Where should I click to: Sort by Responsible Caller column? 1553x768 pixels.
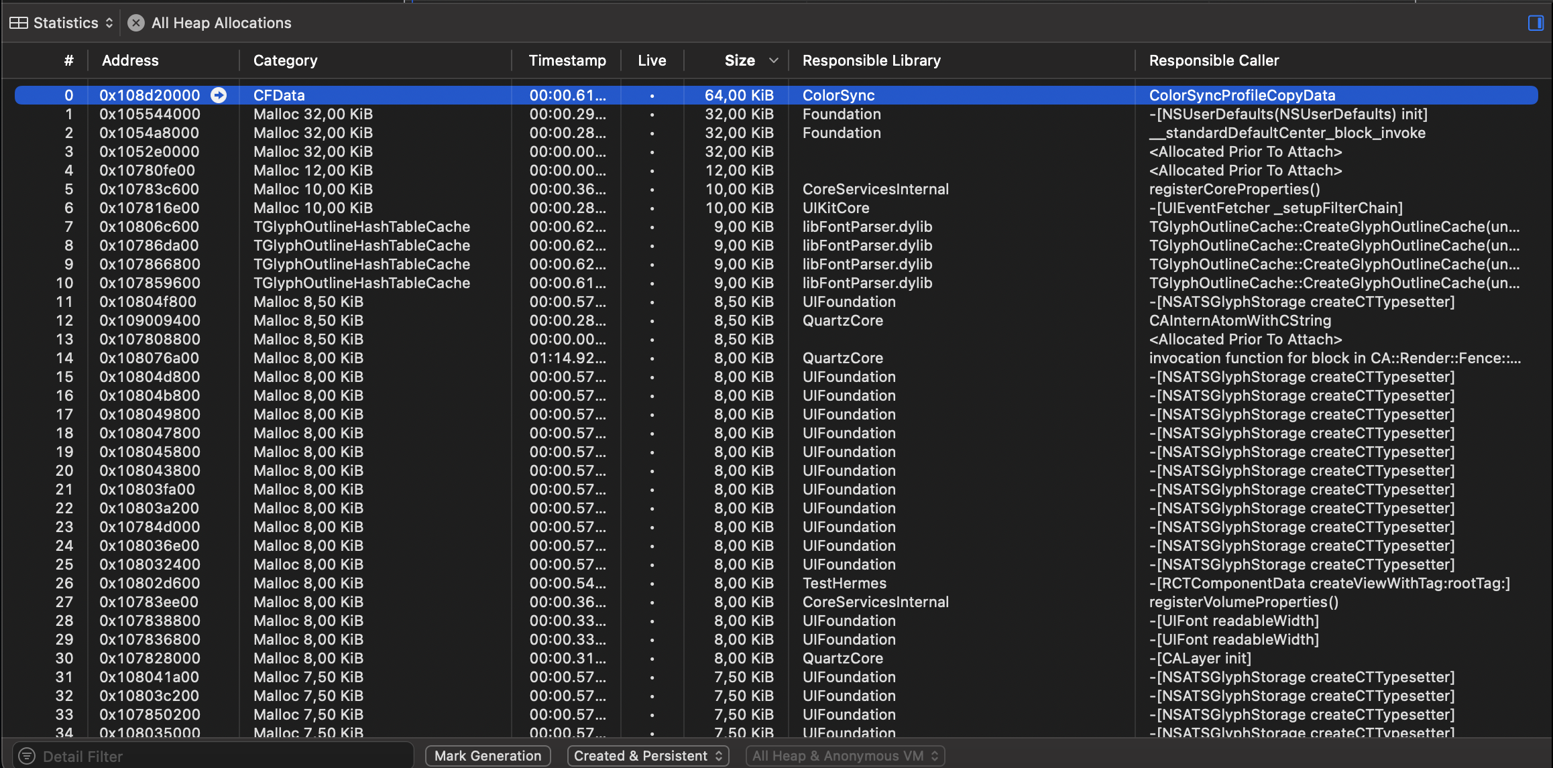tap(1214, 60)
